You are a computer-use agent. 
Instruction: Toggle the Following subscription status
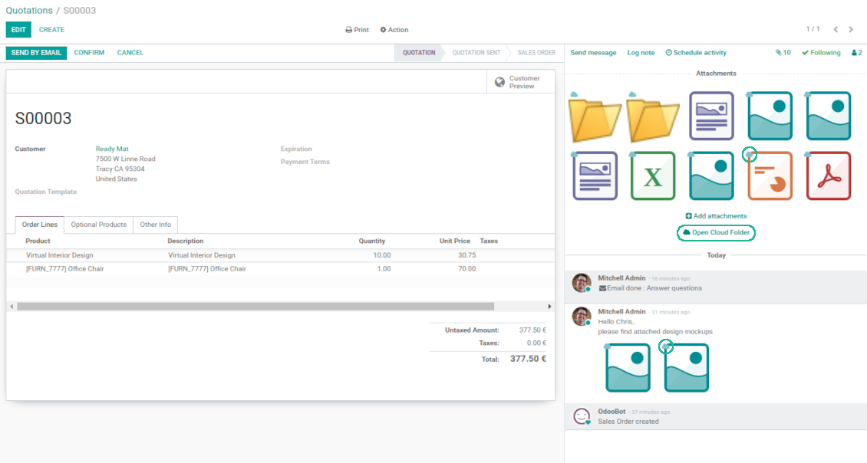click(x=821, y=53)
